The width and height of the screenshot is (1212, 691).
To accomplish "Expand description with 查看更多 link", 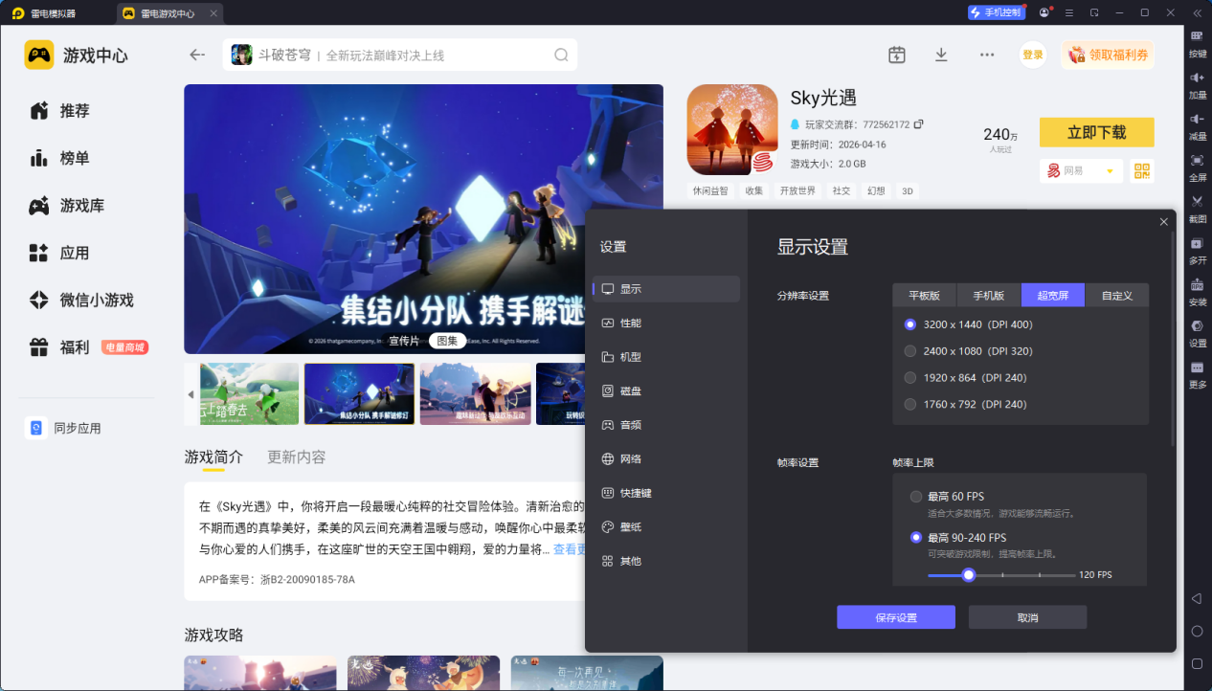I will pos(569,549).
